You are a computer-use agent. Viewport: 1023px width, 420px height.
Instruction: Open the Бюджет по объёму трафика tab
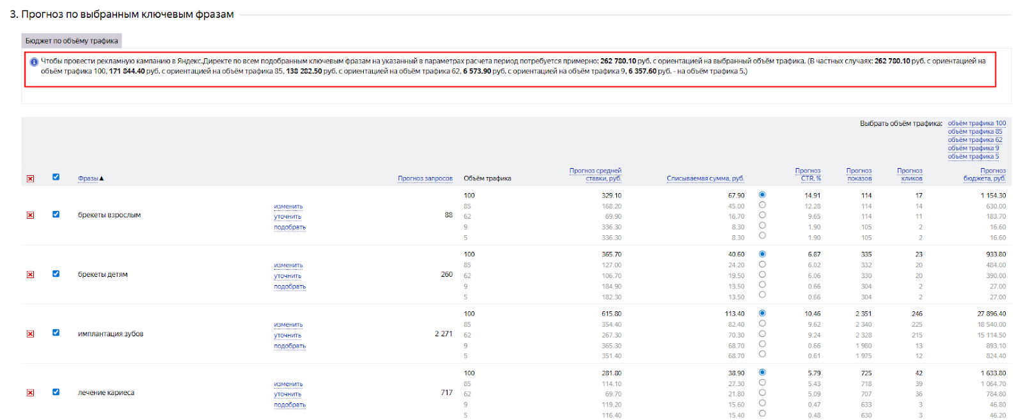click(72, 41)
